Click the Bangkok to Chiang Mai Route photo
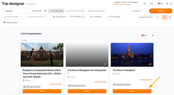This screenshot has width=174, height=95. 42,55
